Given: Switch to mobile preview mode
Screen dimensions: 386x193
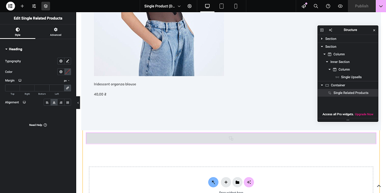Looking at the screenshot, I should tap(236, 6).
